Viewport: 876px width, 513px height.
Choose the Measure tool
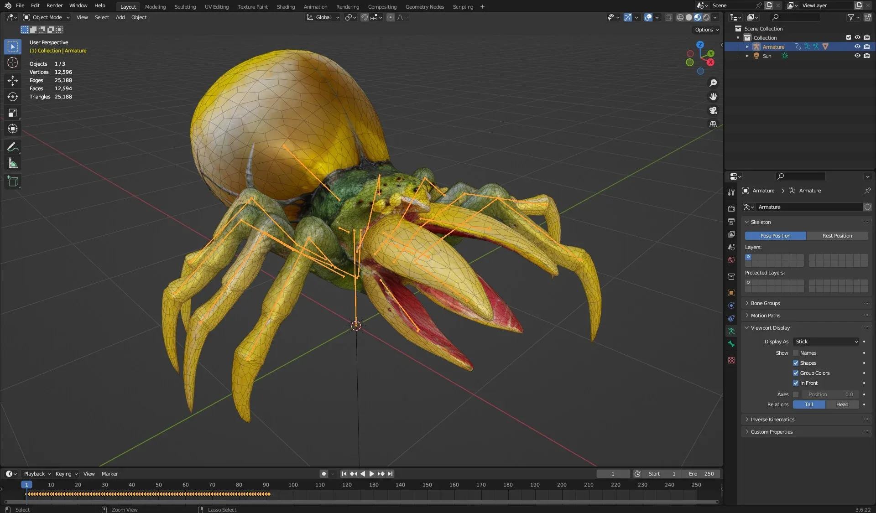[x=13, y=164]
